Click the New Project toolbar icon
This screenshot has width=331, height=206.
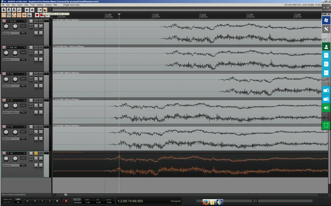3,9
